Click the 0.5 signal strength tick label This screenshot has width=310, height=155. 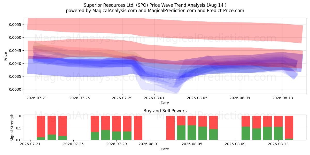[19, 128]
